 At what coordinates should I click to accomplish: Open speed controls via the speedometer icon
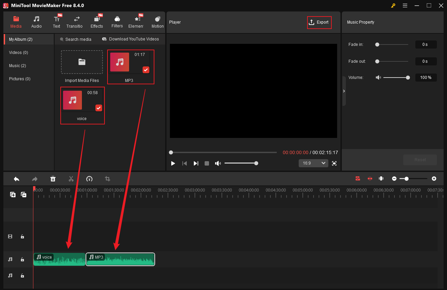pyautogui.click(x=89, y=179)
